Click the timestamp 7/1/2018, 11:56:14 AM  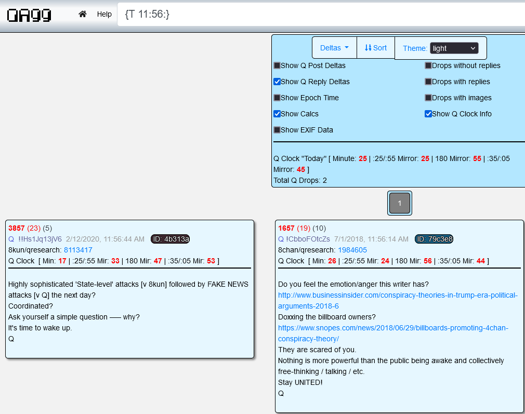371,239
